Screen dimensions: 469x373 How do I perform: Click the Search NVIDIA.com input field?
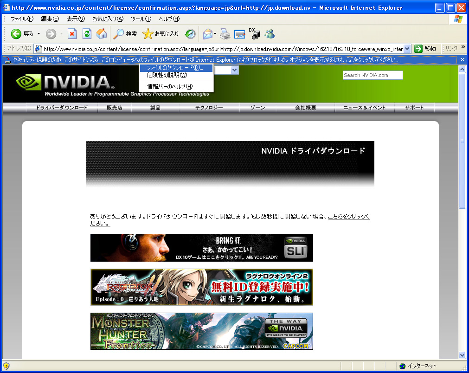click(373, 75)
